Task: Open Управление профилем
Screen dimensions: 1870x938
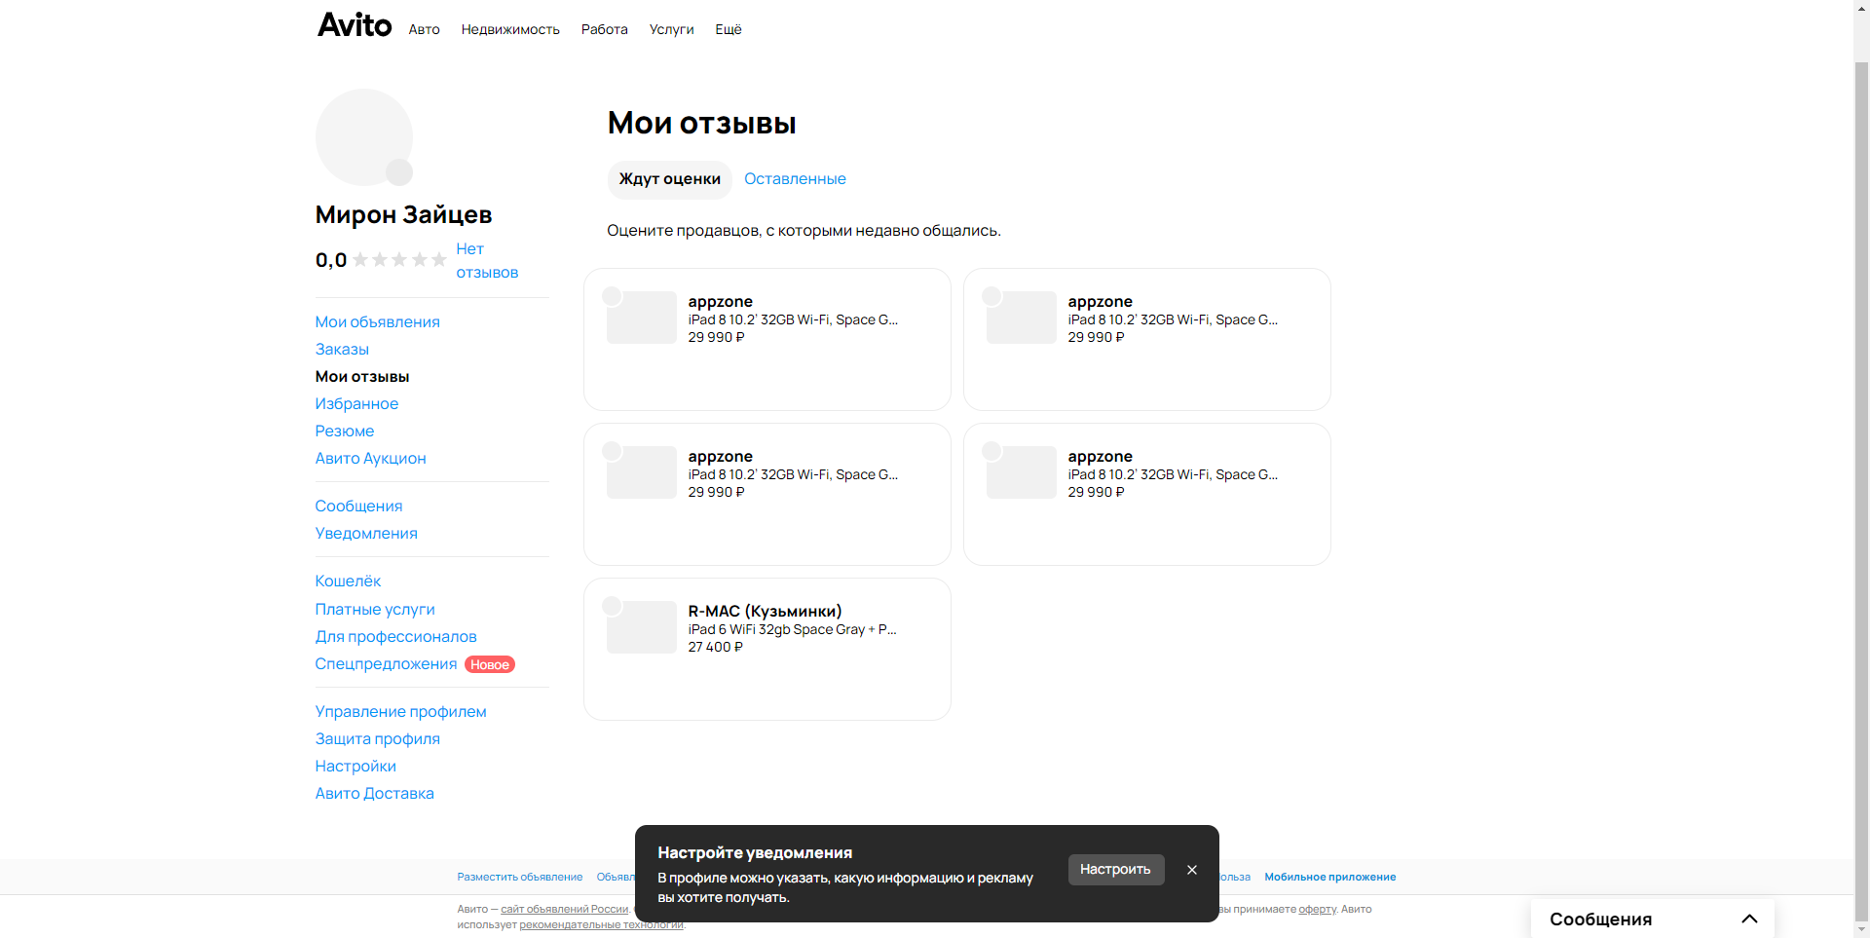Action: click(400, 712)
